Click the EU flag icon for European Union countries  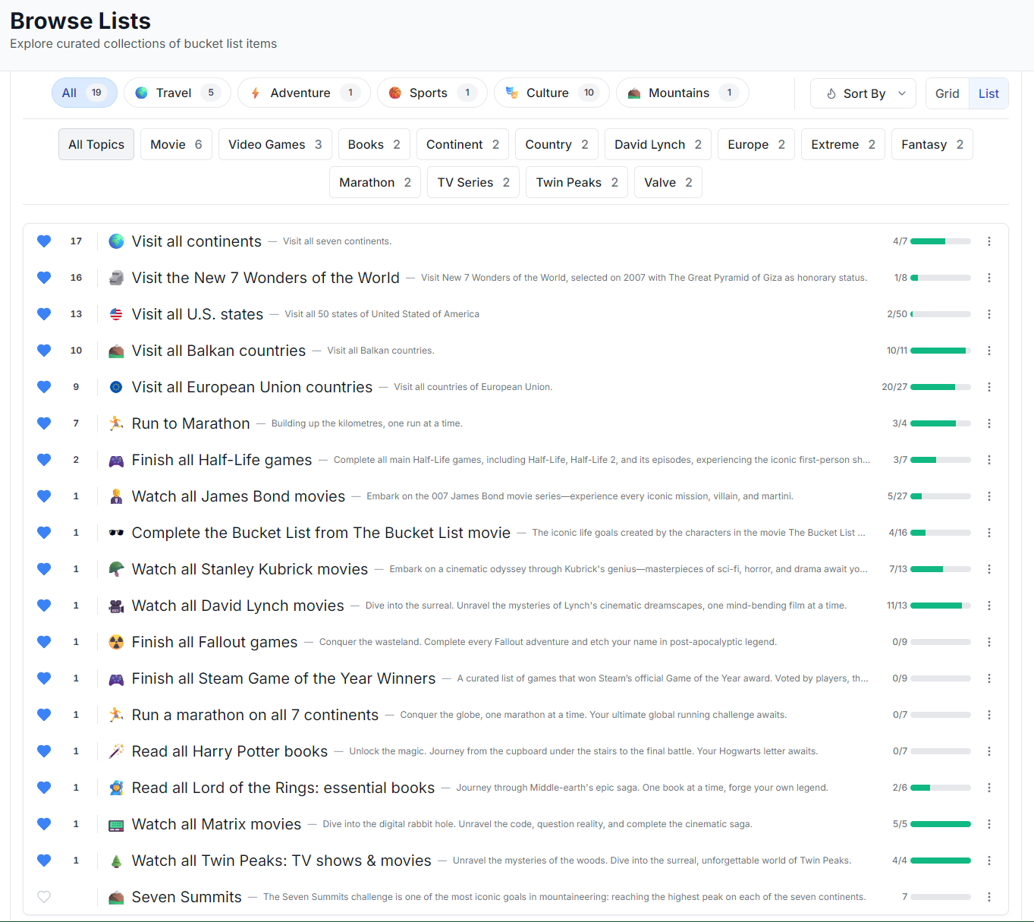pyautogui.click(x=116, y=387)
